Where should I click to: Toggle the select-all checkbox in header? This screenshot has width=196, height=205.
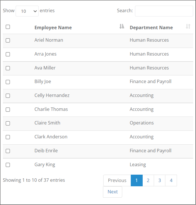pos(8,27)
